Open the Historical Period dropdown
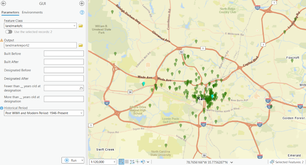The width and height of the screenshot is (306, 165). coord(81,113)
